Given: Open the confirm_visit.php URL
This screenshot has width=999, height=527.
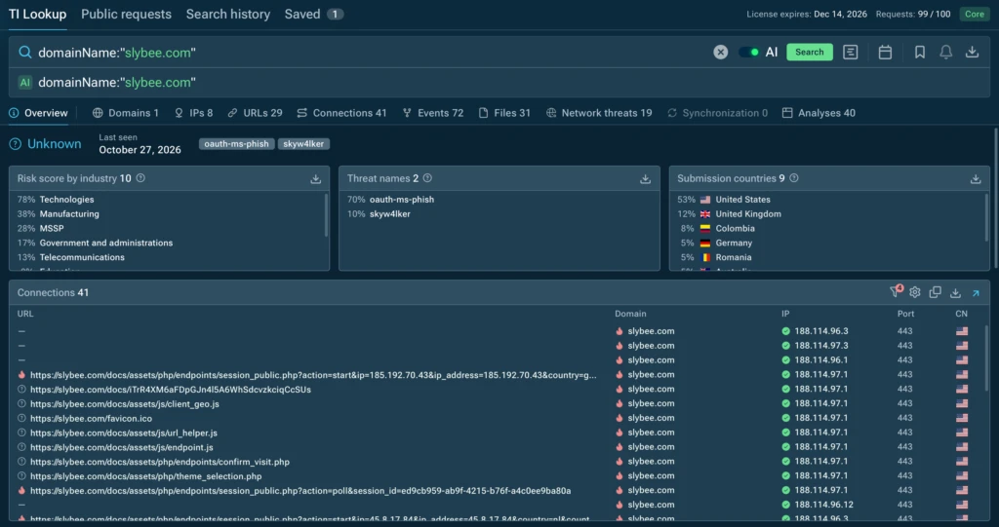Looking at the screenshot, I should pyautogui.click(x=160, y=462).
